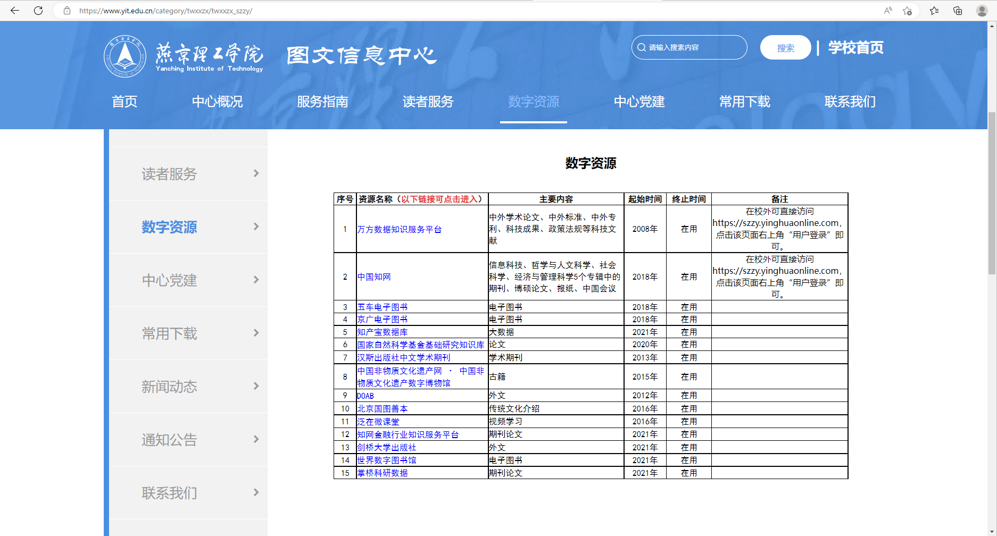Expand the 中心党建 sidebar chevron
The image size is (997, 536).
click(x=256, y=280)
